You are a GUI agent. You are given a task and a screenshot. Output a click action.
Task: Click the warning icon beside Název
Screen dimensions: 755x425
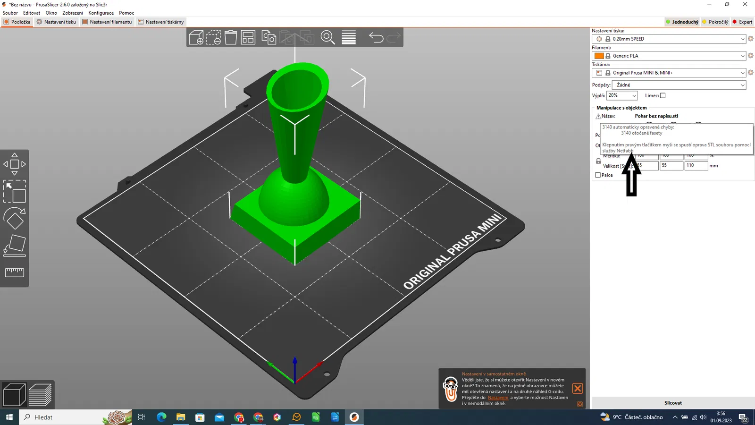598,116
